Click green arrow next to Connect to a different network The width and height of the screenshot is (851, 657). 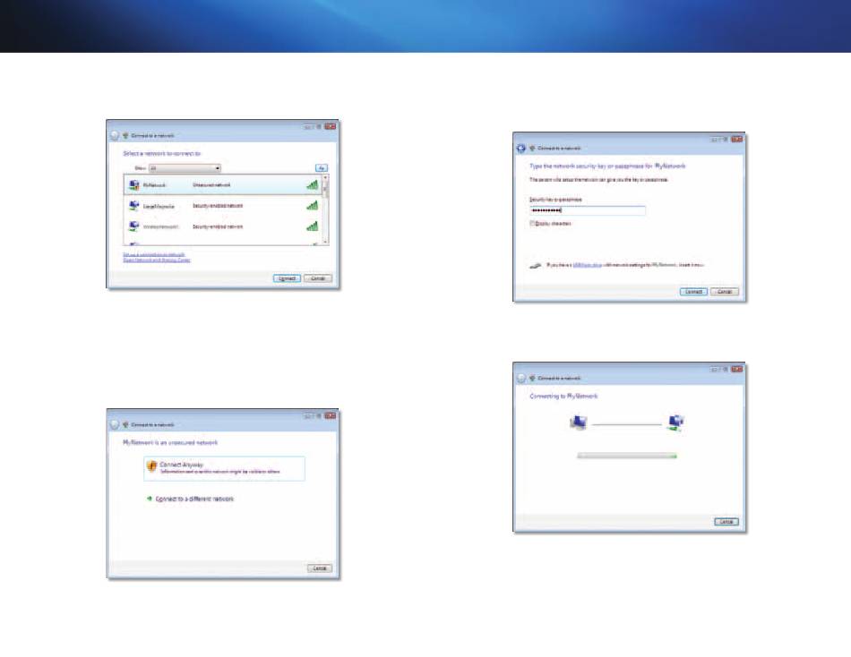[150, 499]
